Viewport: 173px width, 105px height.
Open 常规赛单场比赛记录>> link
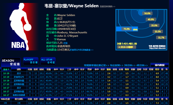coord(96,65)
